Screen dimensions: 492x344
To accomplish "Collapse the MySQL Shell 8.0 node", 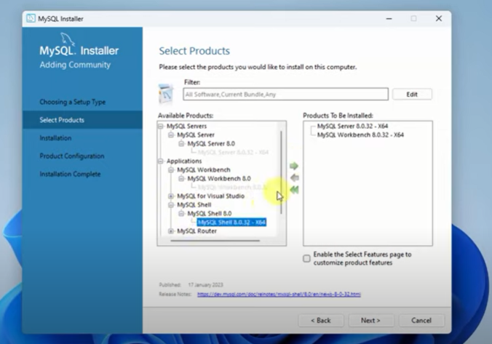I will [x=181, y=214].
